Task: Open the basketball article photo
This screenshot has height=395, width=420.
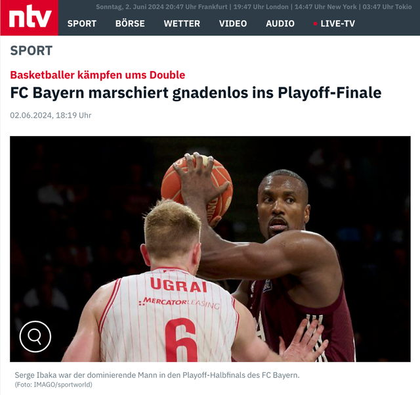Action: coord(210,249)
